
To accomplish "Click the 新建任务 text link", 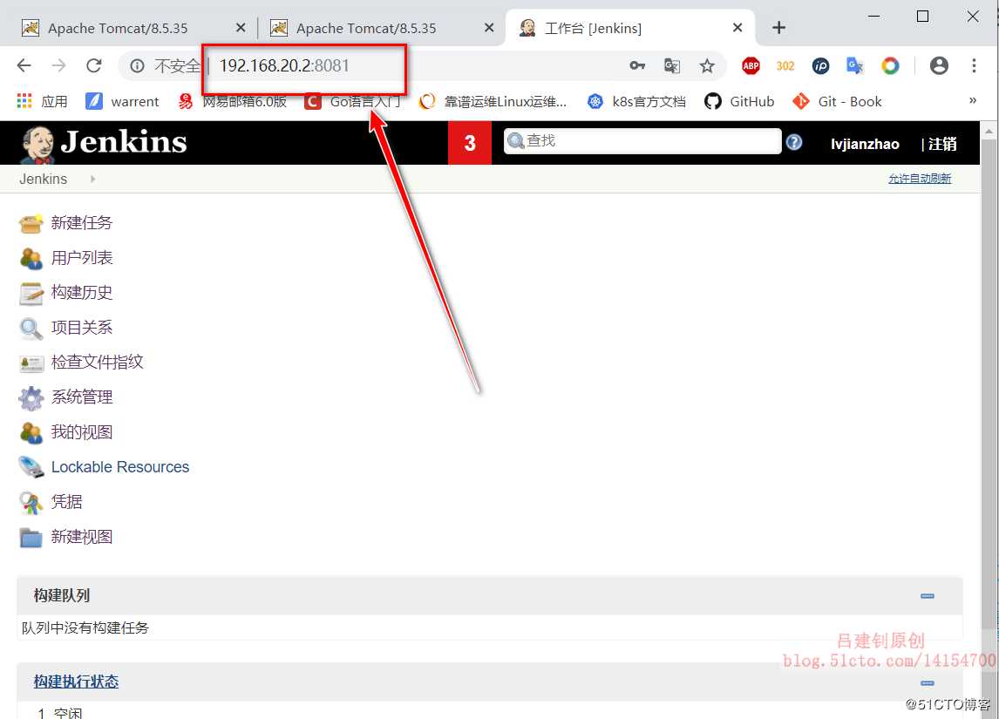I will (x=82, y=223).
